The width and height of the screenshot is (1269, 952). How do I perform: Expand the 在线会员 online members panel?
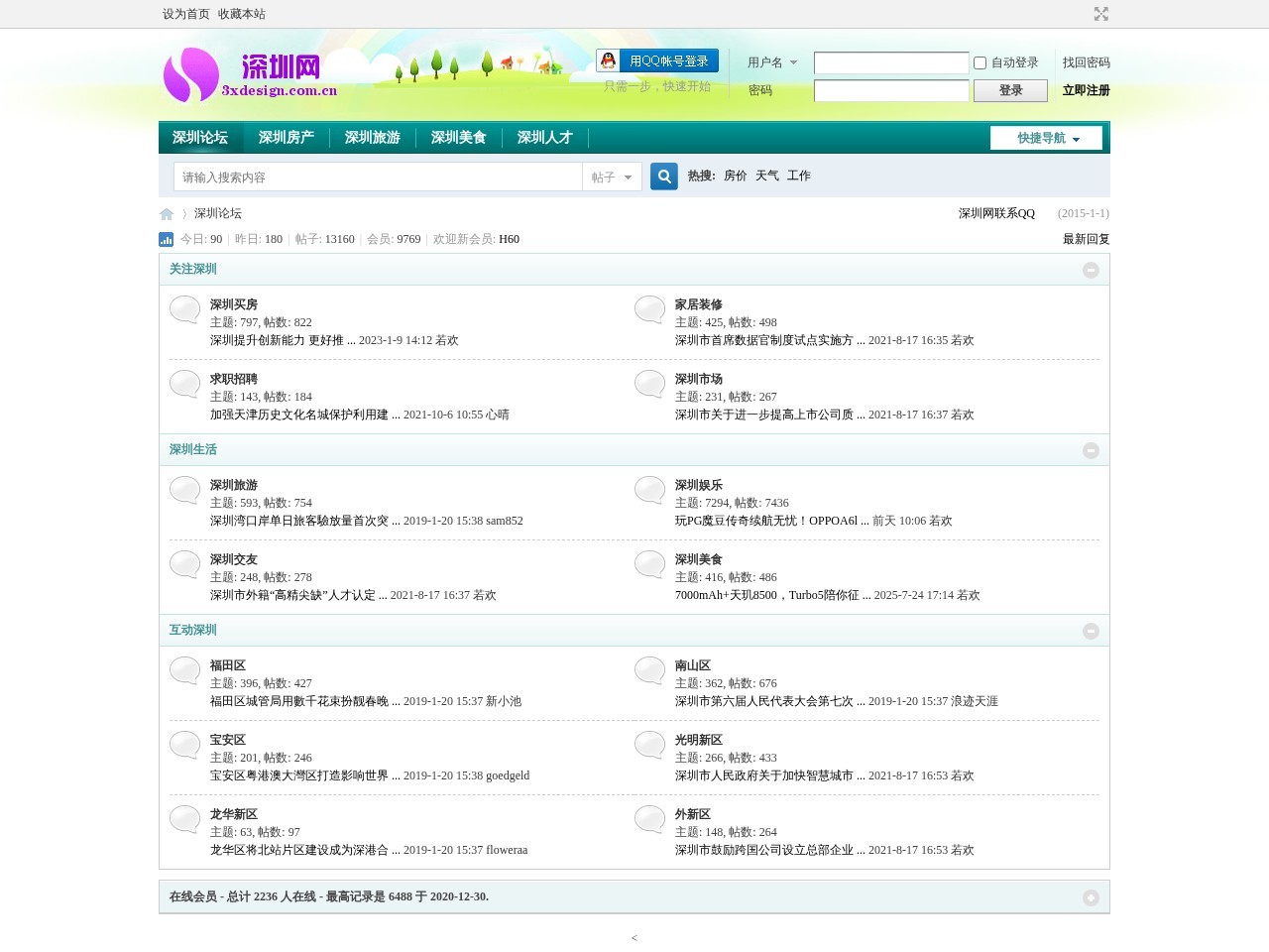click(1091, 897)
